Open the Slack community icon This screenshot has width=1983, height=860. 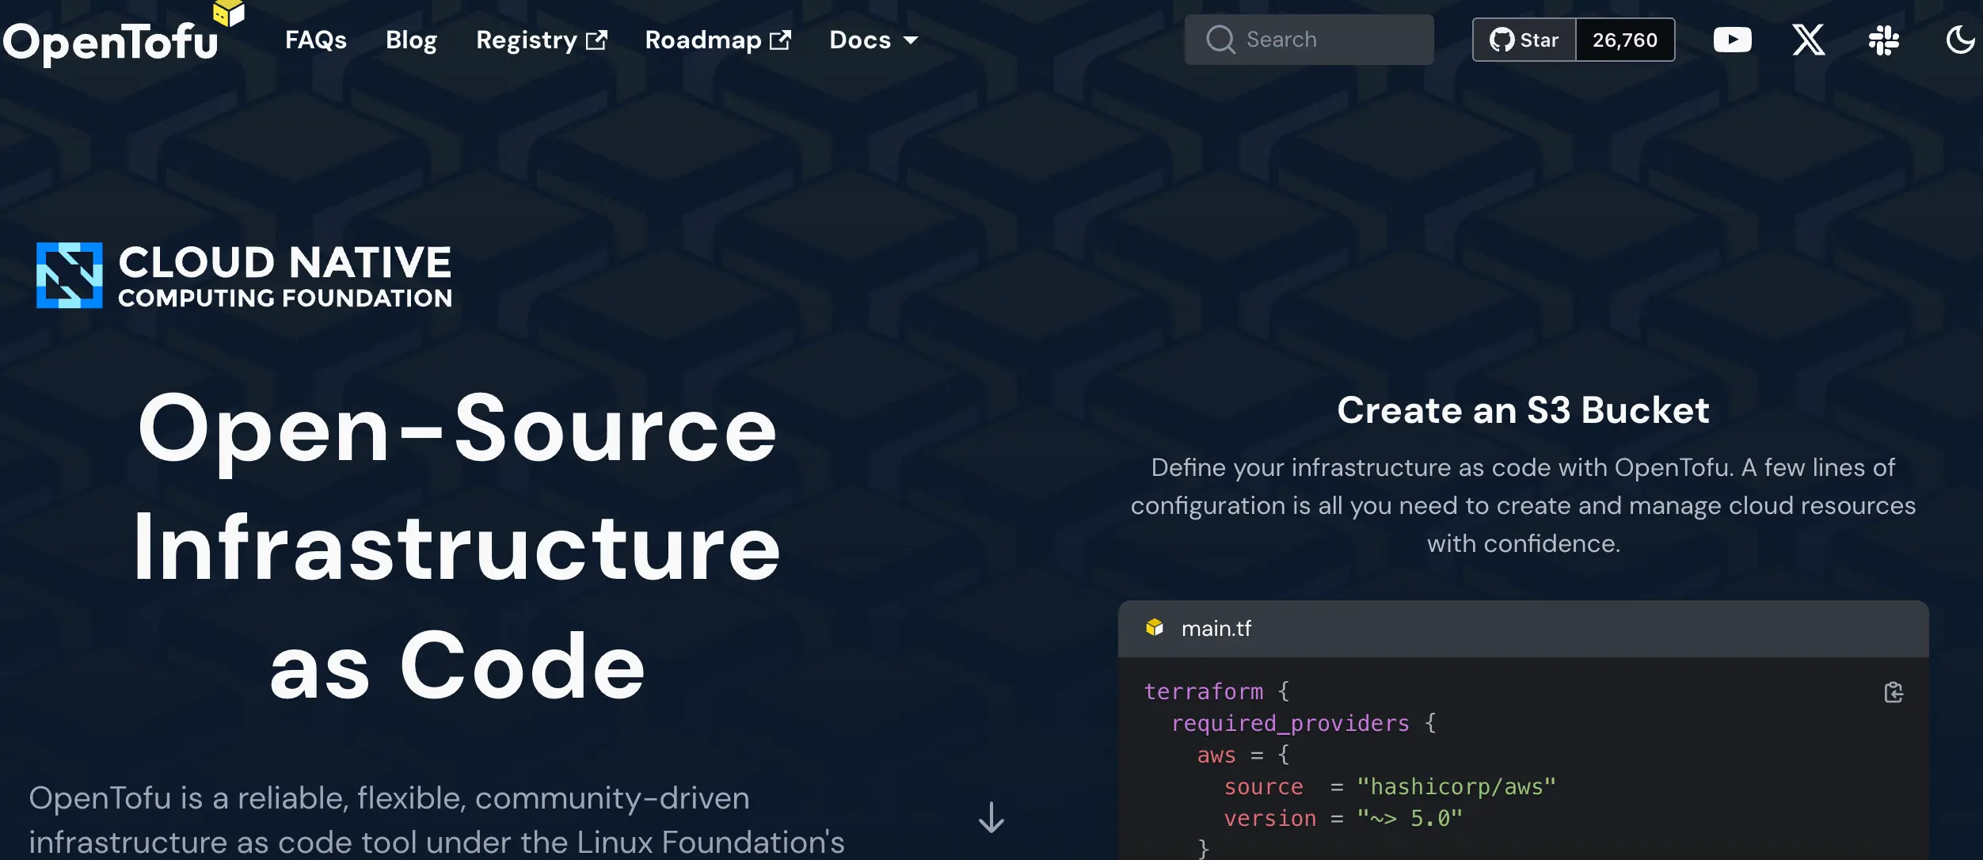(1883, 40)
